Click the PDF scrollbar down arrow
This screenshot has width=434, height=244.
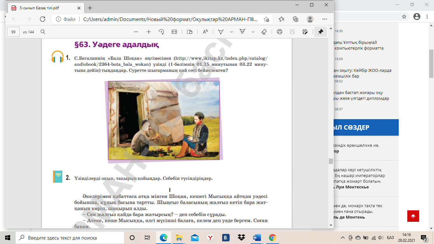point(331,225)
